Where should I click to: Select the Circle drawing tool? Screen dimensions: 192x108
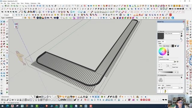1,33
